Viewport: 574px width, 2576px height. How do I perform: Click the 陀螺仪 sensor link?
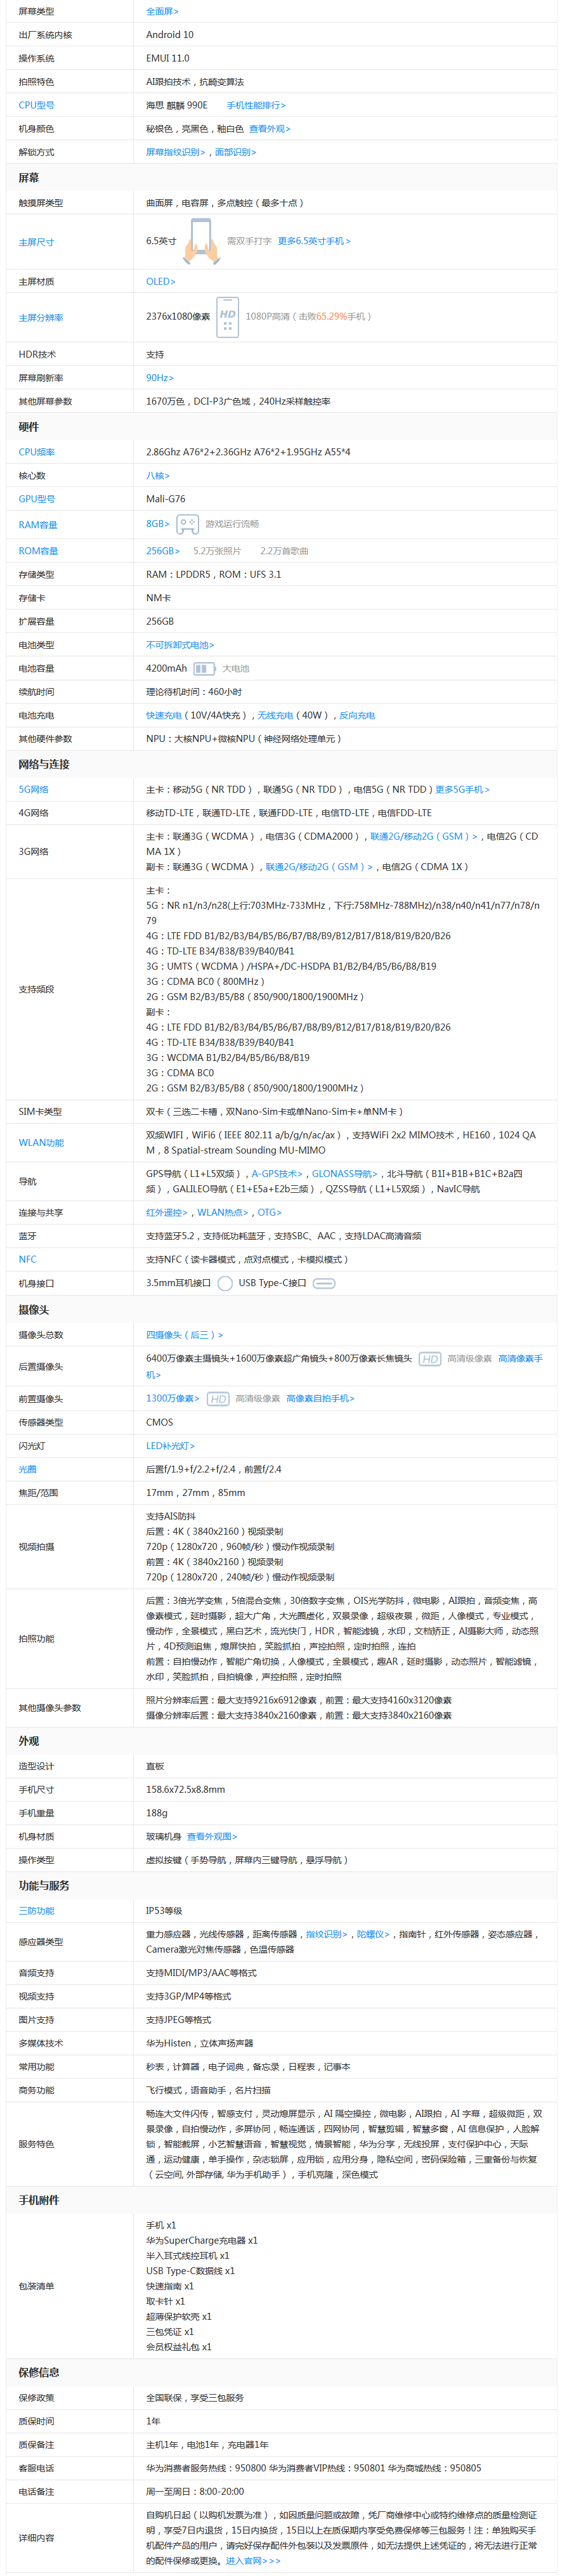point(373,1934)
